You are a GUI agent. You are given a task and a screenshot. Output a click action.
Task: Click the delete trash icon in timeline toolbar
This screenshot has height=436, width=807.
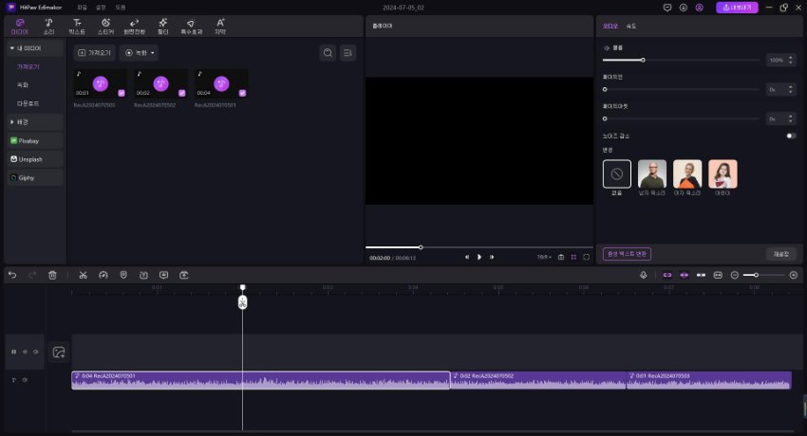52,275
